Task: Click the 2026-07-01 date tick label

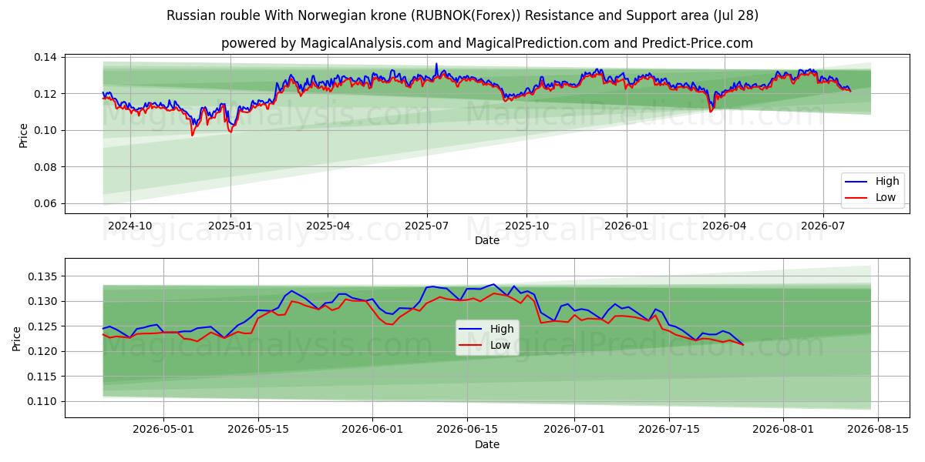Action: [x=574, y=430]
